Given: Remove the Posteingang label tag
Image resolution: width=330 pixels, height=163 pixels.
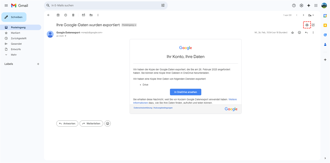Looking at the screenshot, I should coord(135,25).
